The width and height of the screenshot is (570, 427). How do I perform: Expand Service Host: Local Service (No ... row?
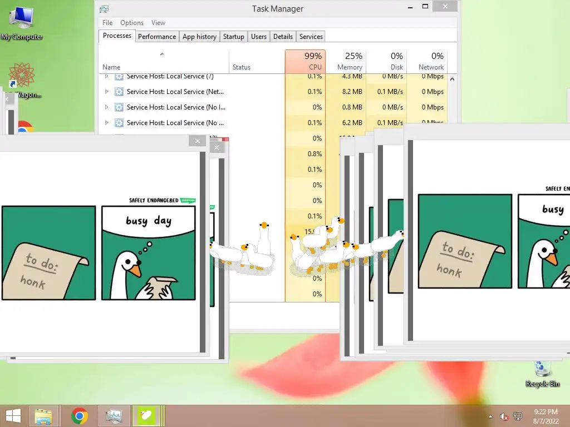pos(106,123)
